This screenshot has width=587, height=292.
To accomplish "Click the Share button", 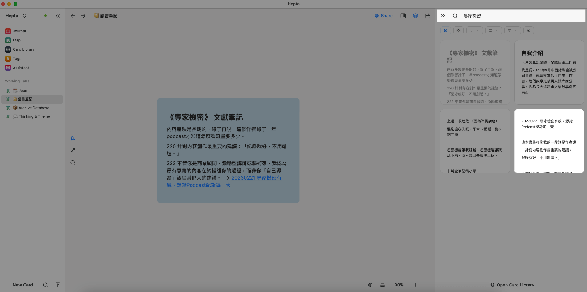I will click(384, 16).
